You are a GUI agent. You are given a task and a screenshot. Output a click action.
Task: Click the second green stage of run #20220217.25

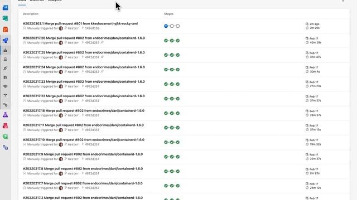point(172,55)
